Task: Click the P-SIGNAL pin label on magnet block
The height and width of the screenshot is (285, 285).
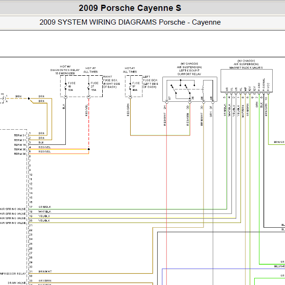Action: 264,85
